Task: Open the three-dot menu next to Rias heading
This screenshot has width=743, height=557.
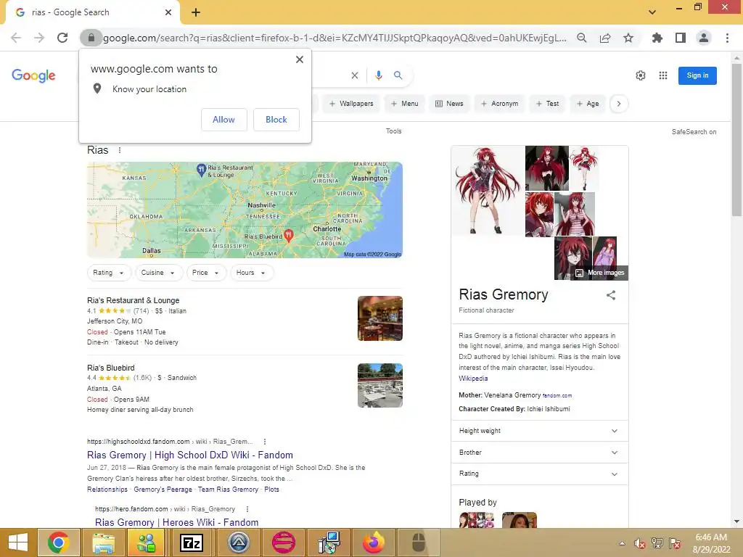Action: [x=120, y=150]
